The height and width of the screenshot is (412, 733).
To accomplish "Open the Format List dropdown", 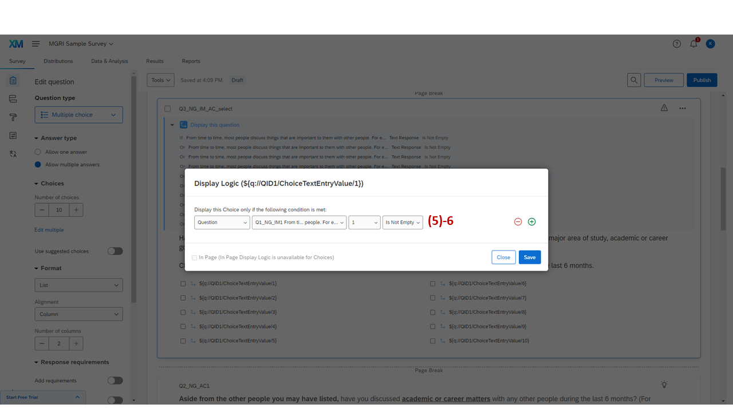I will [x=78, y=284].
